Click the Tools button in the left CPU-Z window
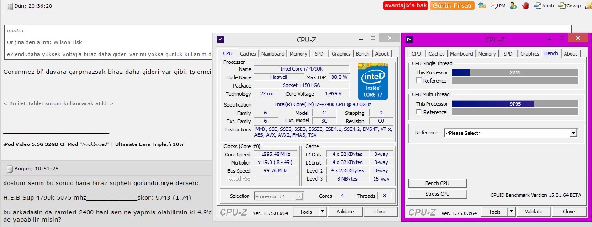The width and height of the screenshot is (592, 227). pos(306,212)
